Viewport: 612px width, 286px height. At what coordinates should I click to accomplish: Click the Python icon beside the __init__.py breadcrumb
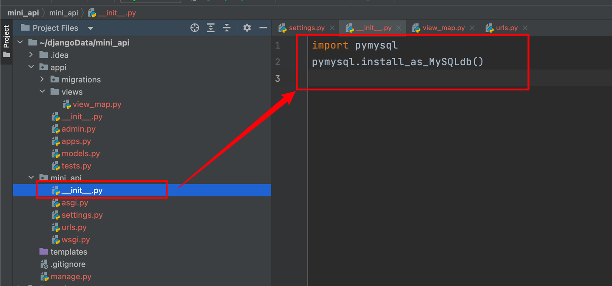[x=91, y=13]
